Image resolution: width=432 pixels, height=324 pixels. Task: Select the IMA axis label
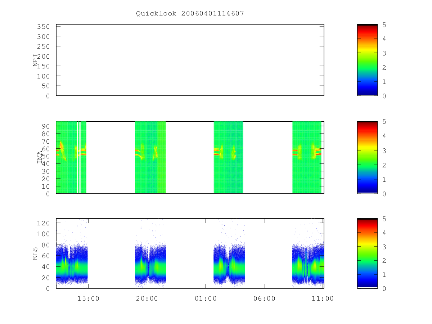click(x=40, y=158)
